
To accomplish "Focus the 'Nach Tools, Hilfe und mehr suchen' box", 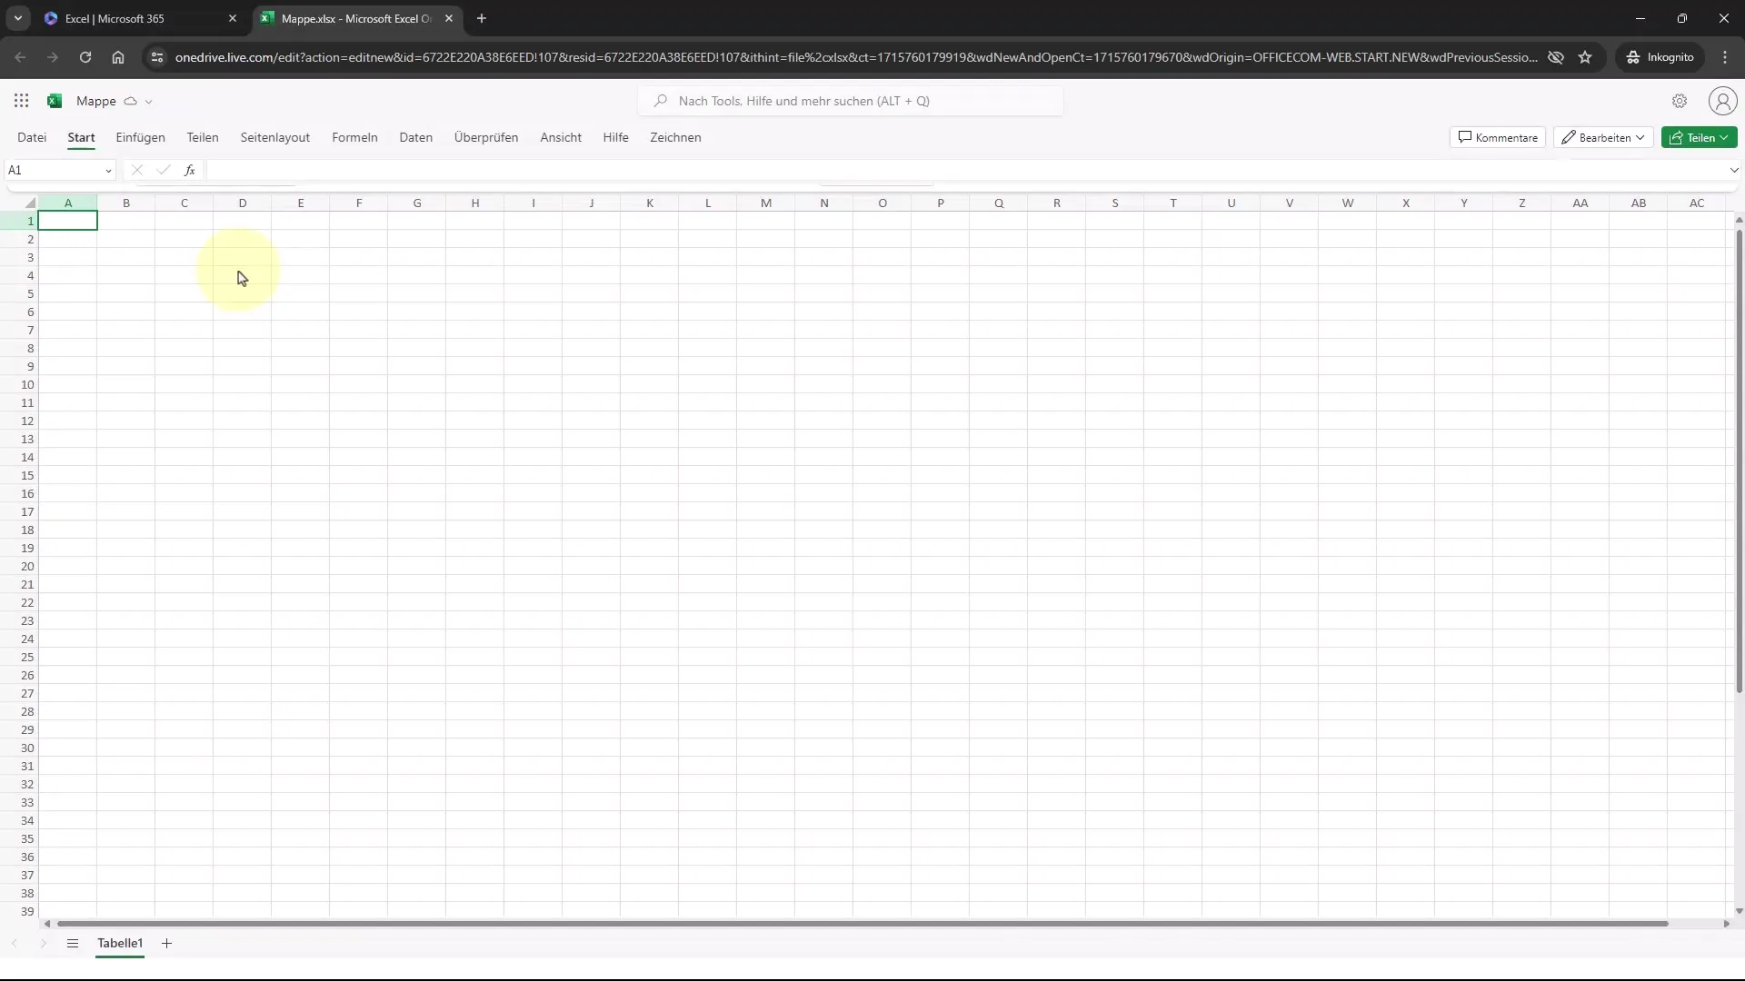I will [x=851, y=101].
